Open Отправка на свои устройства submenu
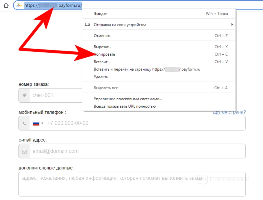263x200 pixels. pyautogui.click(x=159, y=25)
